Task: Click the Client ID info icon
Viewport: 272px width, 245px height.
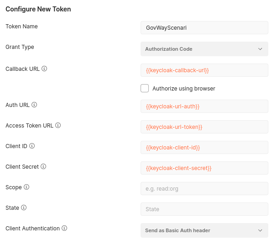Action: pyautogui.click(x=32, y=146)
